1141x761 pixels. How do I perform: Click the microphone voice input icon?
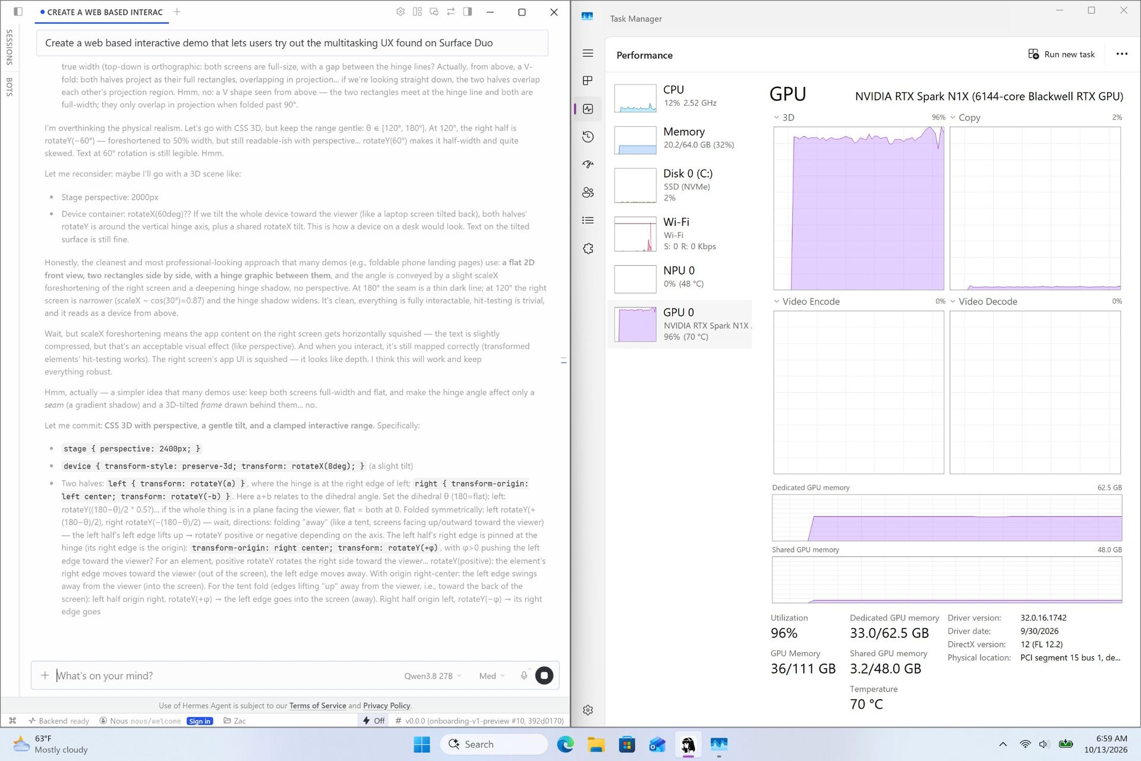[524, 675]
